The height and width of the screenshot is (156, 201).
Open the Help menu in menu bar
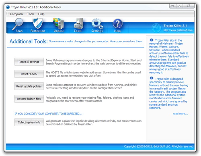pyautogui.click(x=41, y=14)
